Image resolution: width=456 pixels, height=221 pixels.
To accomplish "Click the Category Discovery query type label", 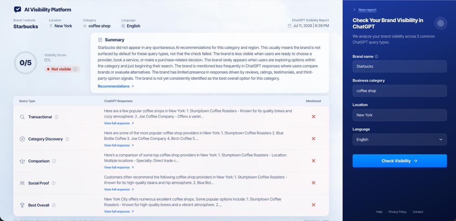I will (x=46, y=139).
